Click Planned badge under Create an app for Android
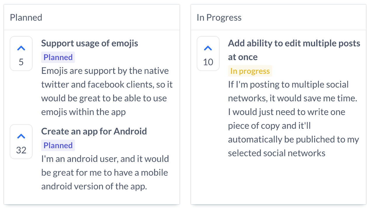 pyautogui.click(x=58, y=145)
